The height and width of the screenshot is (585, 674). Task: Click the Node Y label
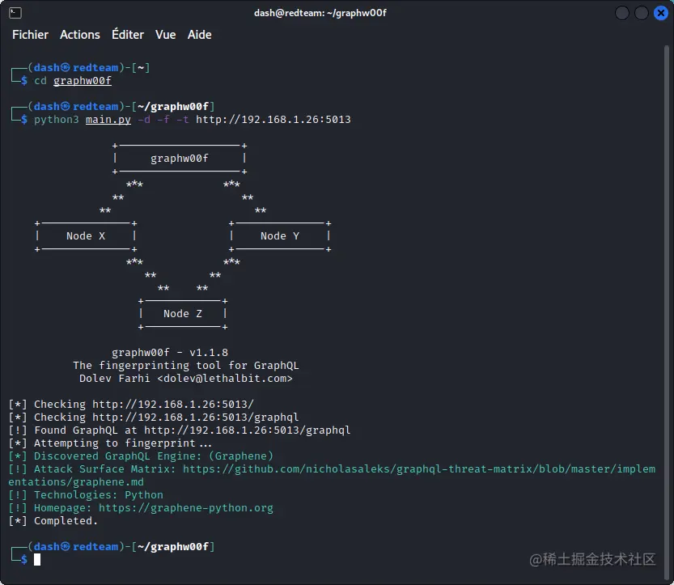280,236
